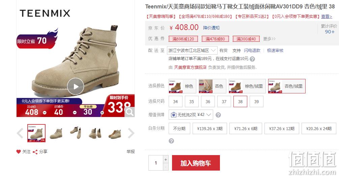Play the product video on the boot image

coord(76,86)
